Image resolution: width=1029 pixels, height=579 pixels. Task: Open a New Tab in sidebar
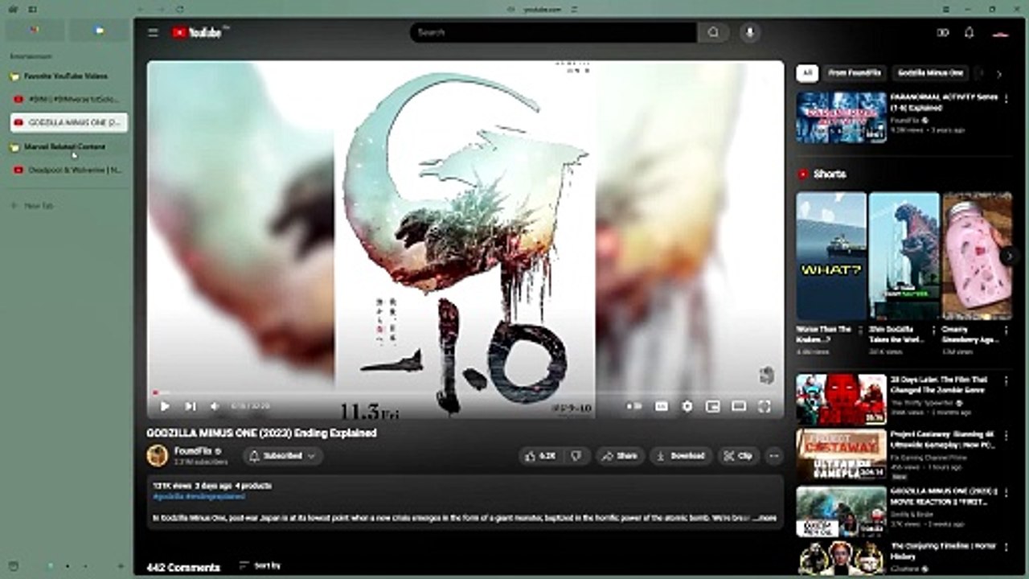(32, 206)
